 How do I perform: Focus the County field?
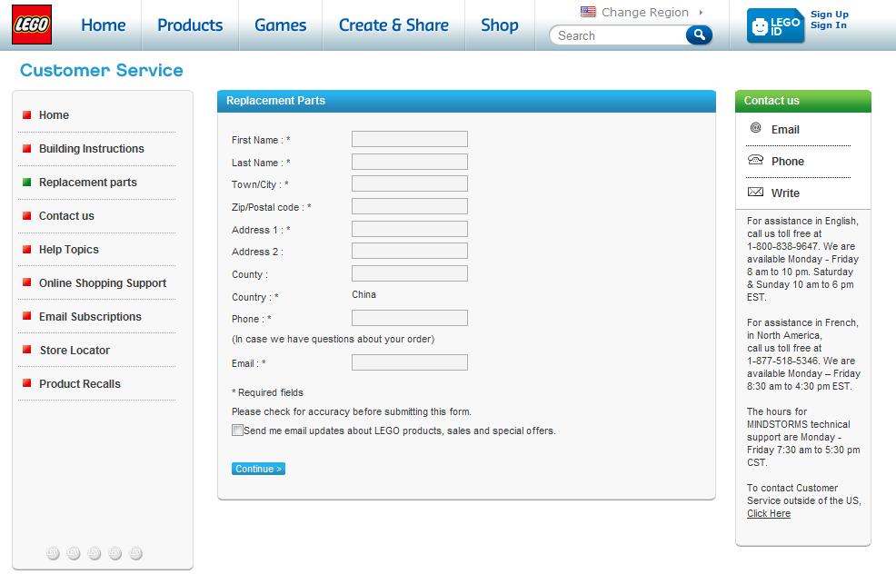tap(410, 273)
